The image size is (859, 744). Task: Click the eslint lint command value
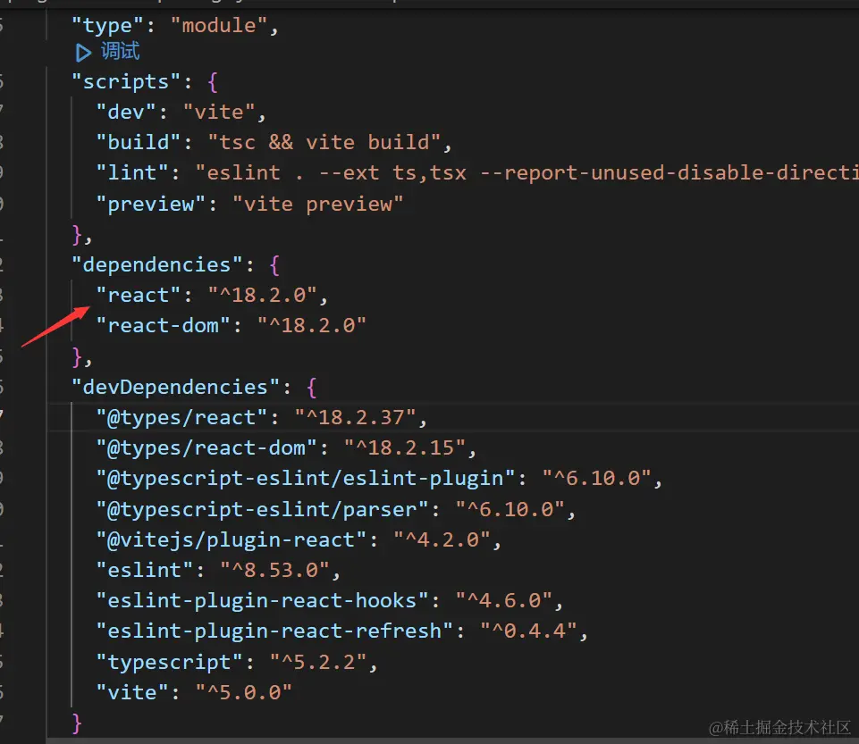pyautogui.click(x=526, y=173)
